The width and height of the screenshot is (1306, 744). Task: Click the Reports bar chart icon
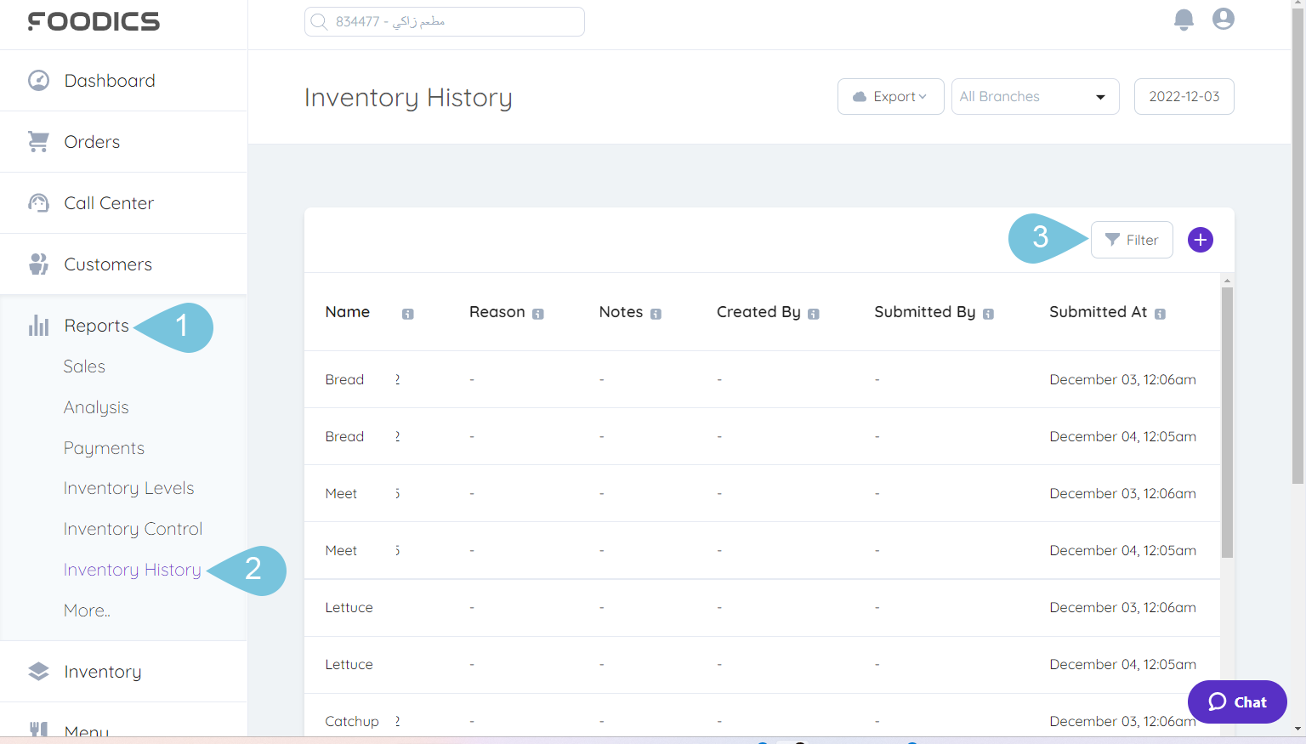[38, 325]
